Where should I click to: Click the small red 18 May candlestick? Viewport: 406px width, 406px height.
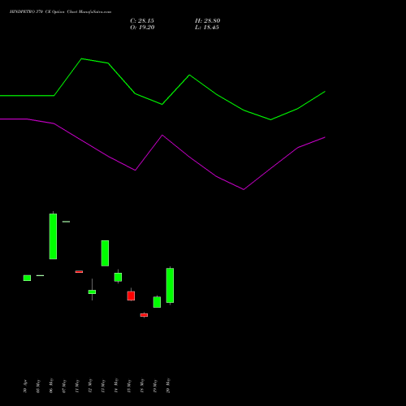(x=144, y=315)
